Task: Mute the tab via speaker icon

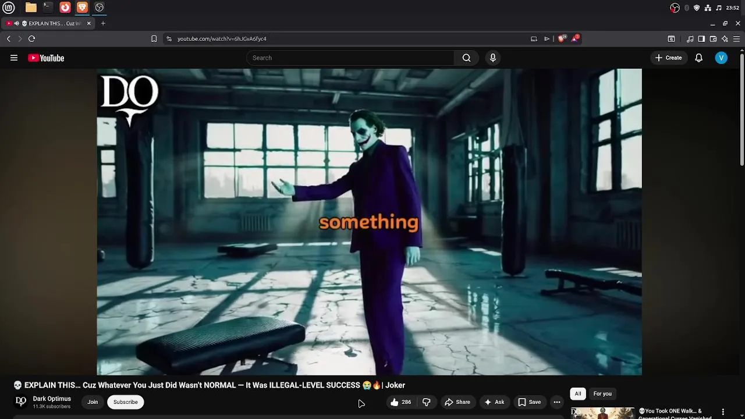Action: pos(16,23)
